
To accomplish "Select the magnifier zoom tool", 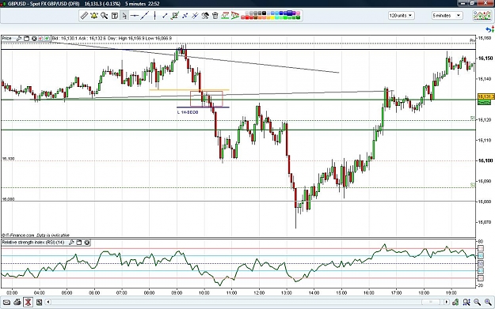I will [x=105, y=16].
